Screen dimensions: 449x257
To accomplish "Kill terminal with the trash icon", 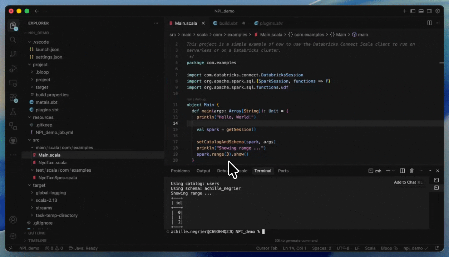I will tap(411, 171).
